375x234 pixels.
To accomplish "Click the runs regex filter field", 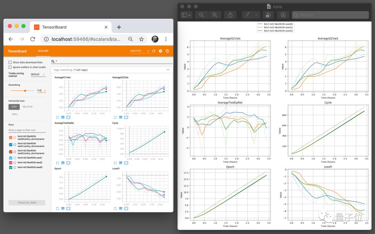I will (27, 130).
